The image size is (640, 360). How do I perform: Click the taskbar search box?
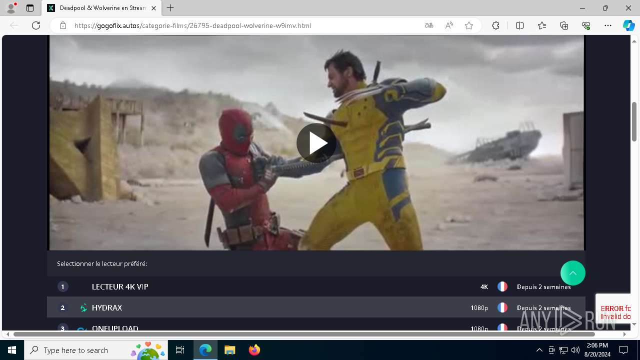point(96,350)
